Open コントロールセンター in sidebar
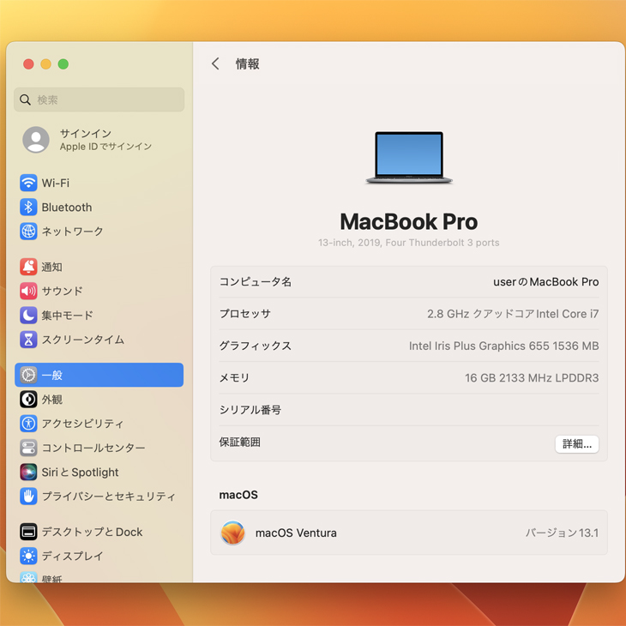 coord(93,448)
